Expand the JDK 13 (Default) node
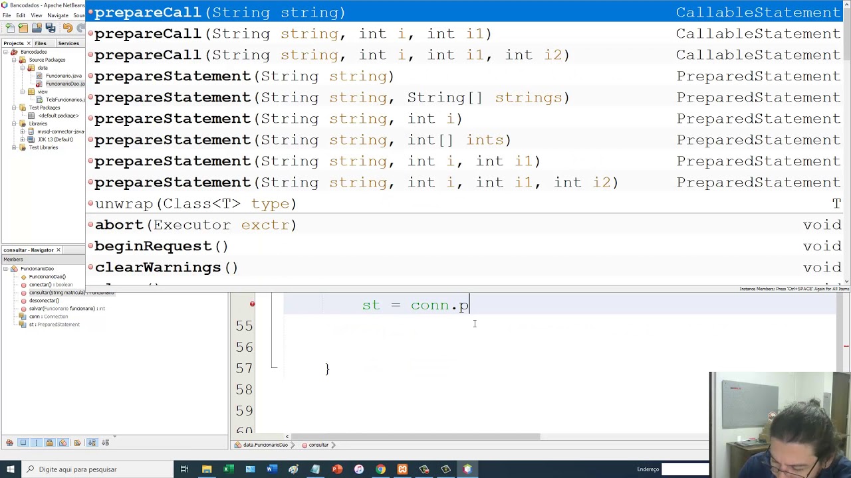The height and width of the screenshot is (478, 851). [x=22, y=139]
